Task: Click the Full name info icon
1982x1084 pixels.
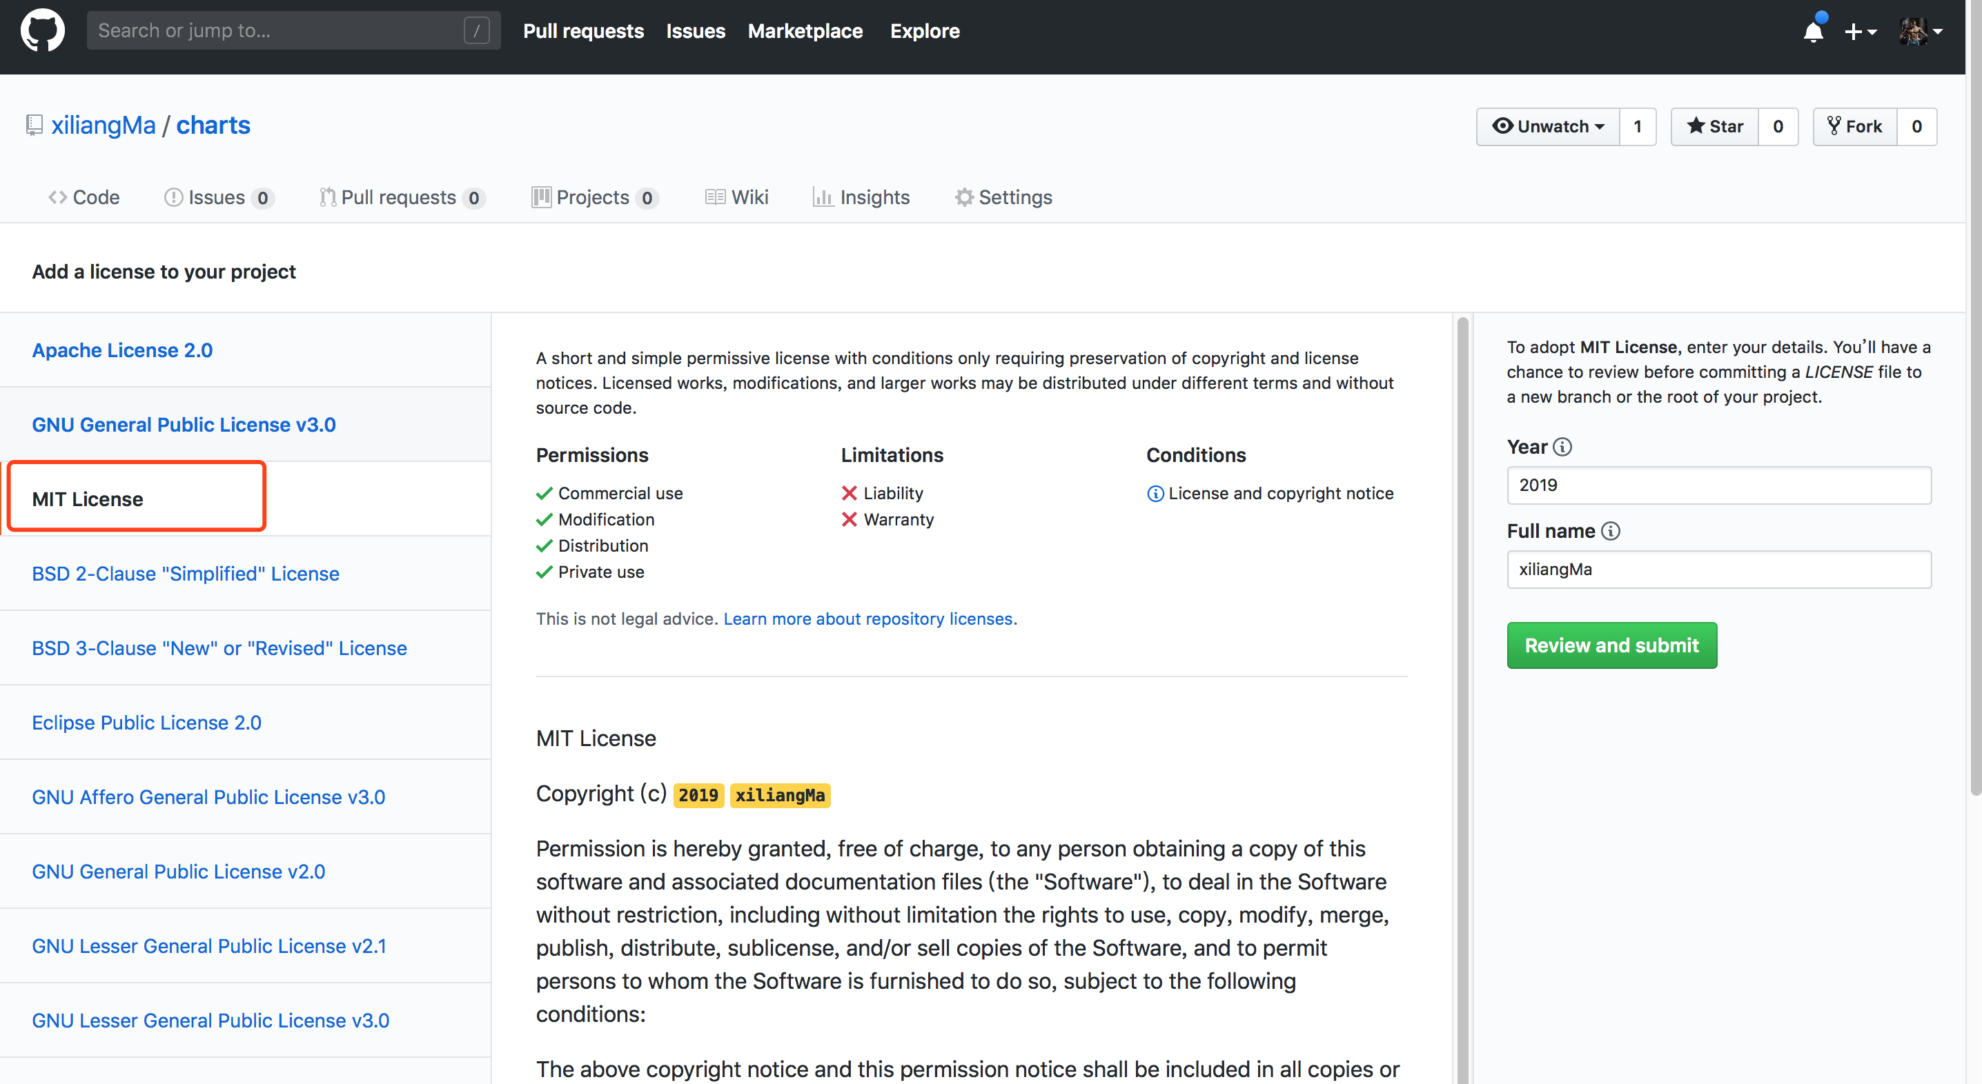Action: (x=1611, y=531)
